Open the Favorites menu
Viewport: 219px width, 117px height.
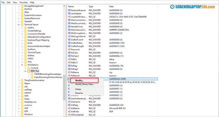pos(23,2)
